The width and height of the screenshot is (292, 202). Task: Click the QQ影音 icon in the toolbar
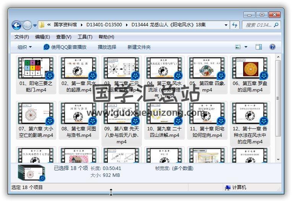click(47, 47)
